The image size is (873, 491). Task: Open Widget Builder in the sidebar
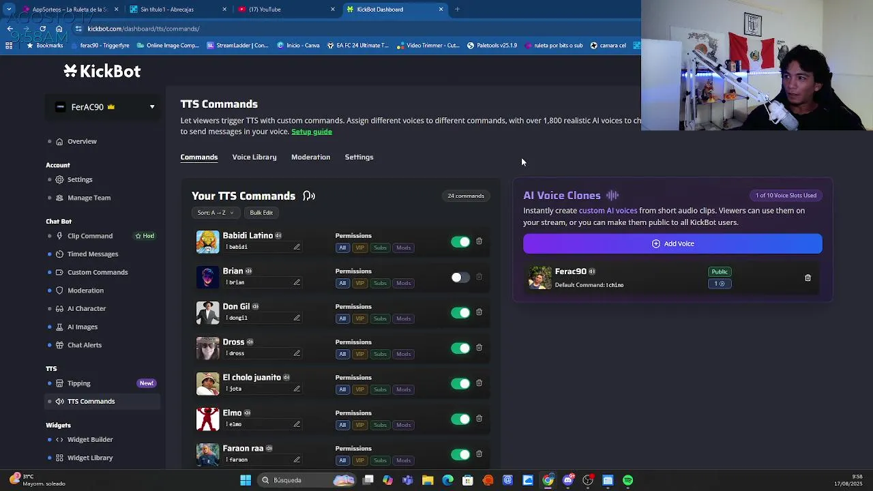coord(90,440)
